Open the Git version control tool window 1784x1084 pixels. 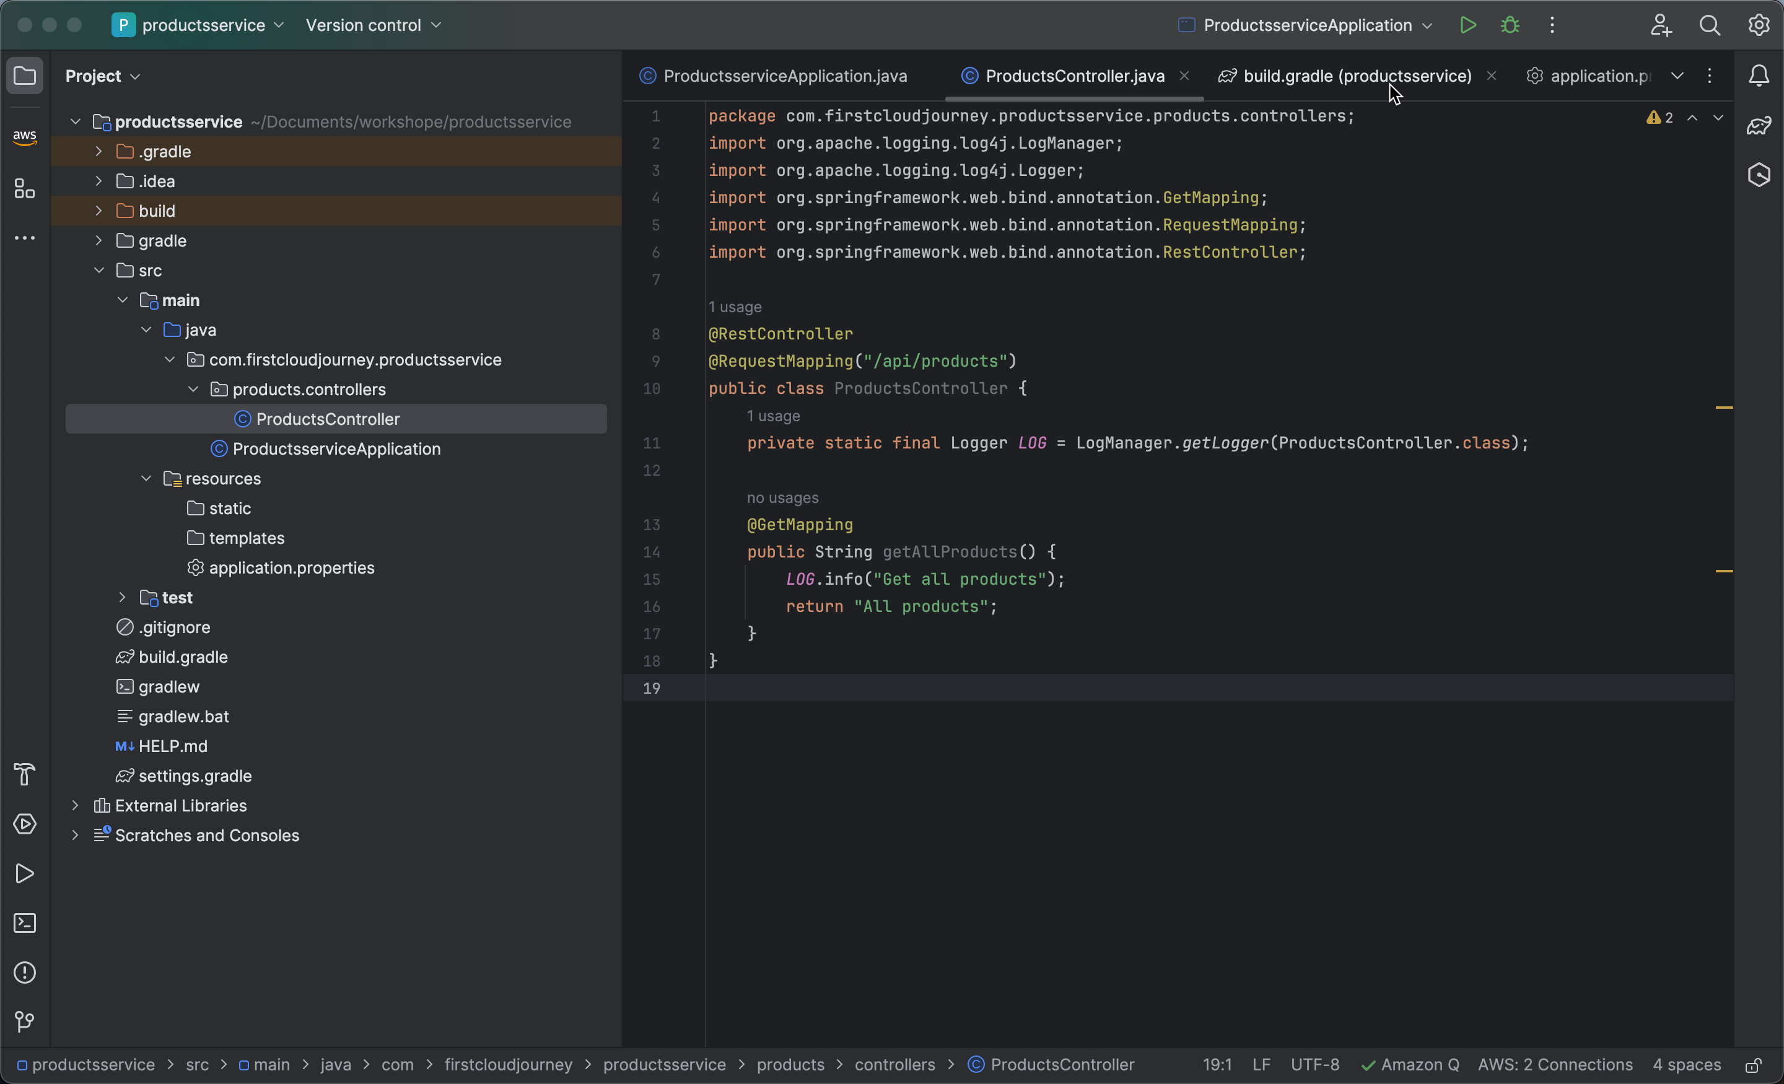25,1021
